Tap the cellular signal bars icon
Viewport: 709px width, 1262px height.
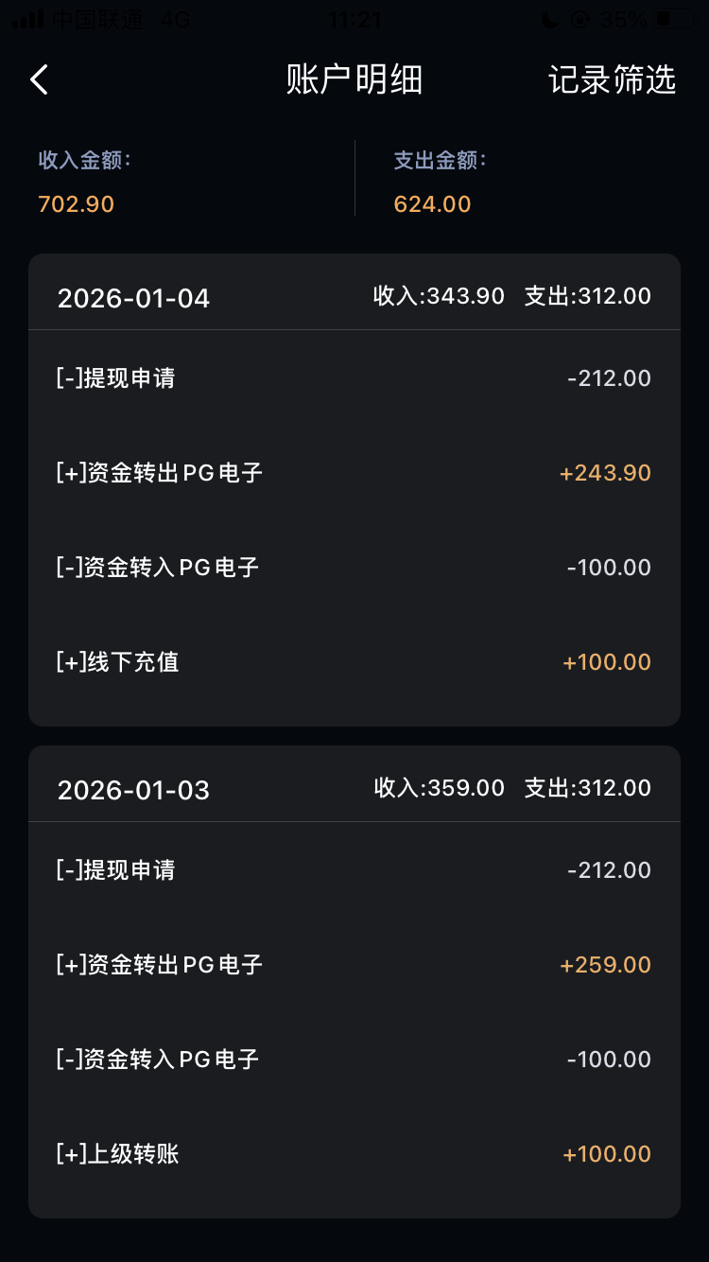27,19
